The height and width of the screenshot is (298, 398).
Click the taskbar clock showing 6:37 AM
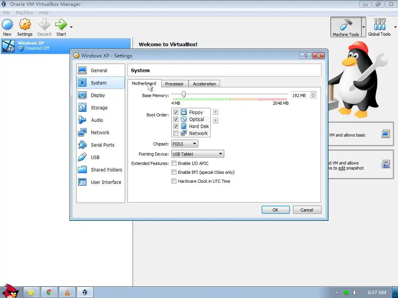tap(377, 293)
